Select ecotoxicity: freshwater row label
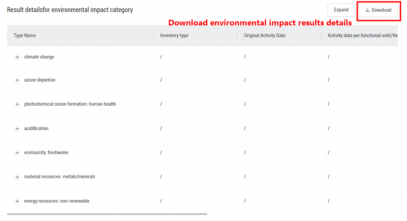407x221 pixels. coord(46,153)
